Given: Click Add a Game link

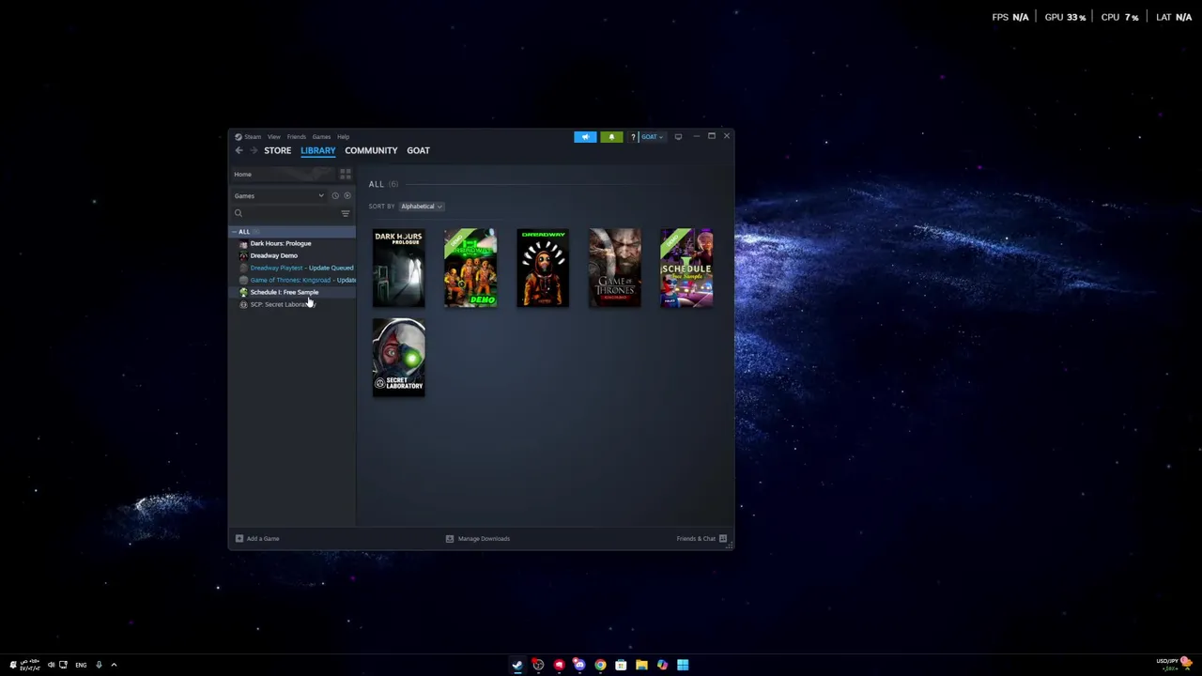Looking at the screenshot, I should [263, 539].
